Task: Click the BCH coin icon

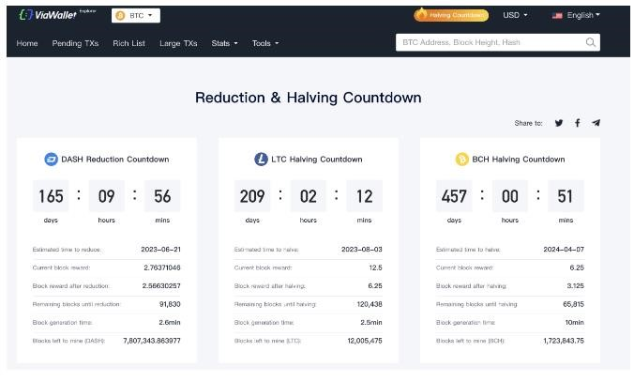Action: [461, 159]
